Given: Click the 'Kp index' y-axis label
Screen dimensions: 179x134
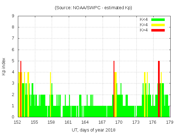Looking at the screenshot, I should (x=4, y=66).
